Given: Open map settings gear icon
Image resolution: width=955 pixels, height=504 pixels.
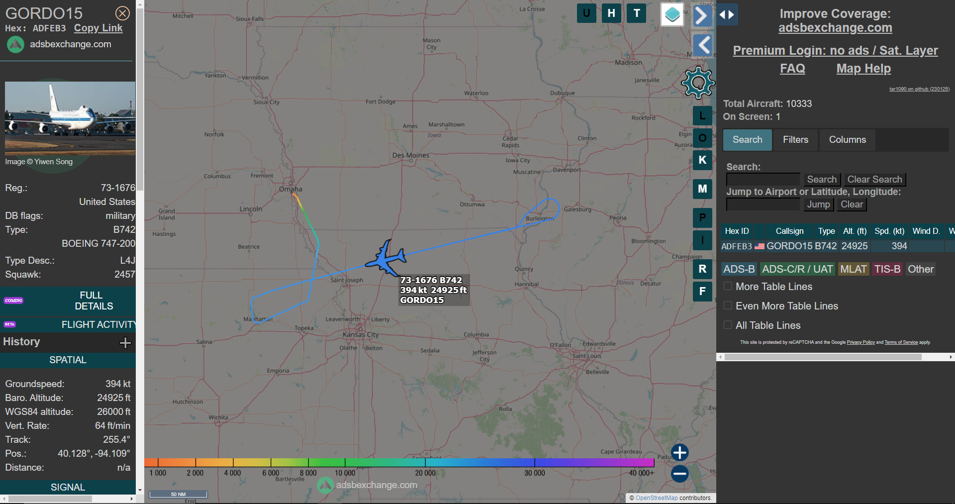Looking at the screenshot, I should tap(698, 83).
